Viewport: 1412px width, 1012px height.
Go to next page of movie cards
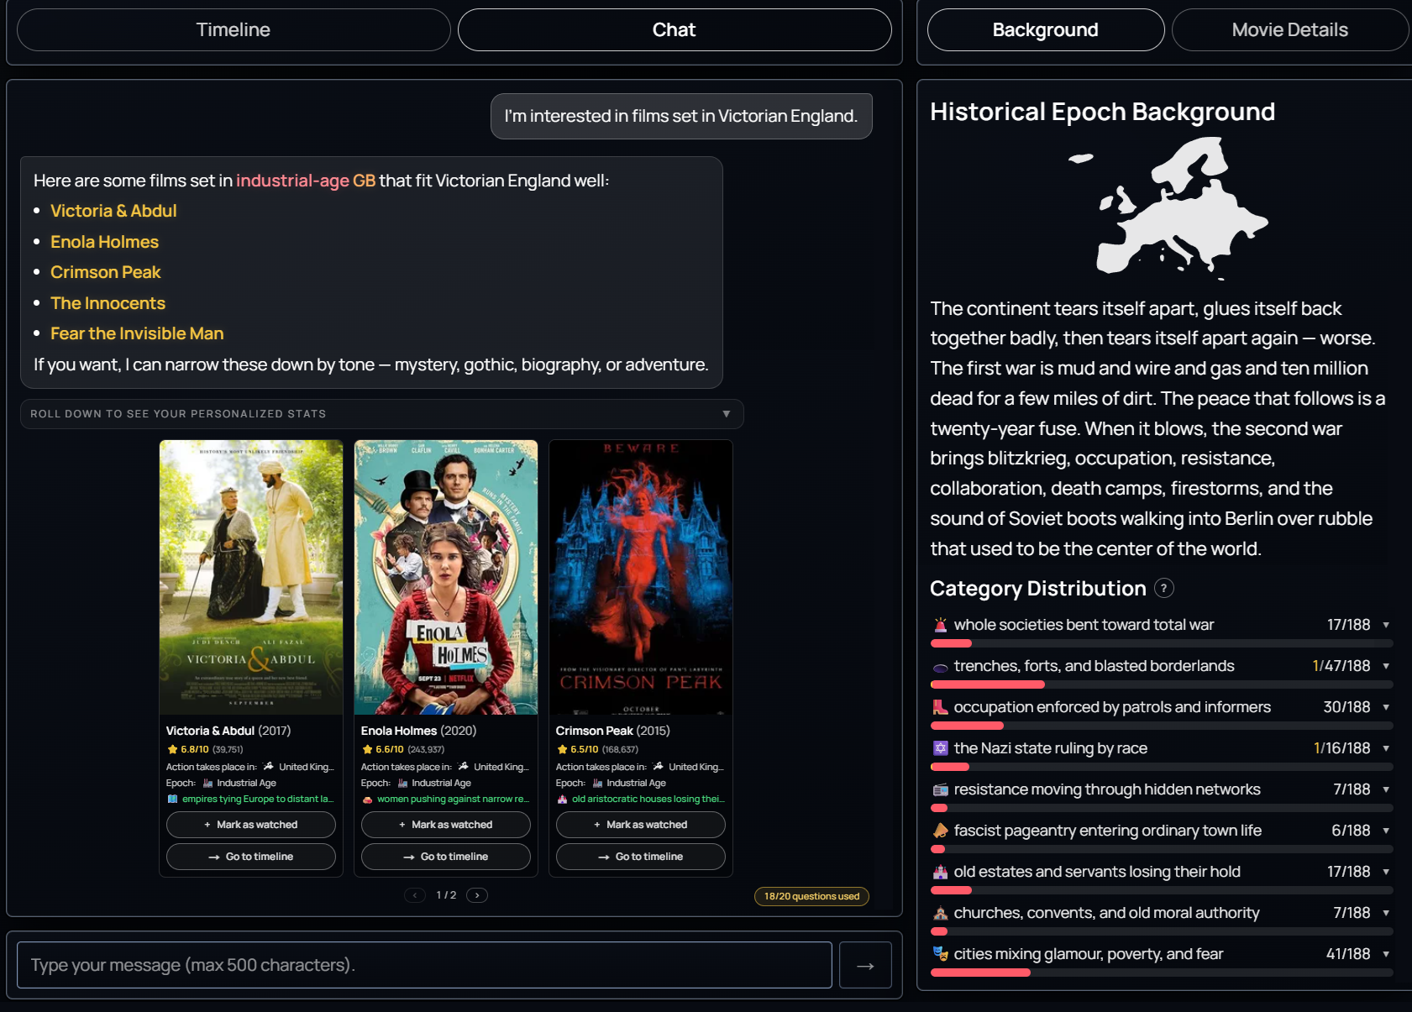point(477,895)
